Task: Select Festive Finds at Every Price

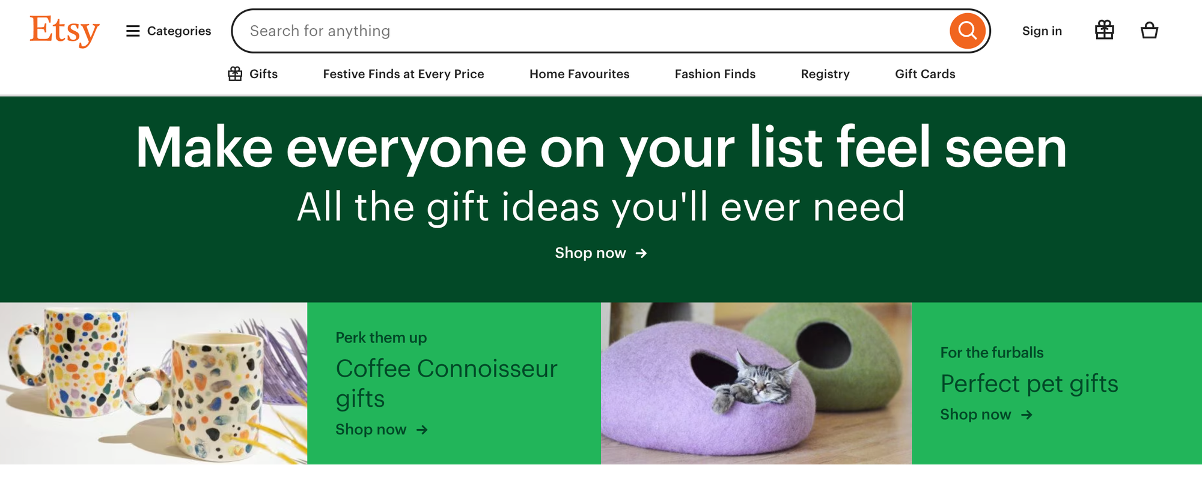Action: click(403, 73)
